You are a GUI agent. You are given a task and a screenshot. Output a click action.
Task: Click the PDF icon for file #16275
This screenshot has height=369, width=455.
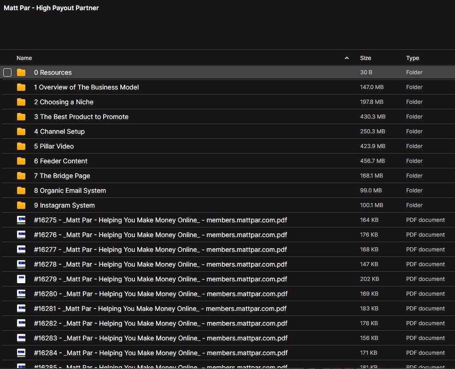click(x=21, y=220)
